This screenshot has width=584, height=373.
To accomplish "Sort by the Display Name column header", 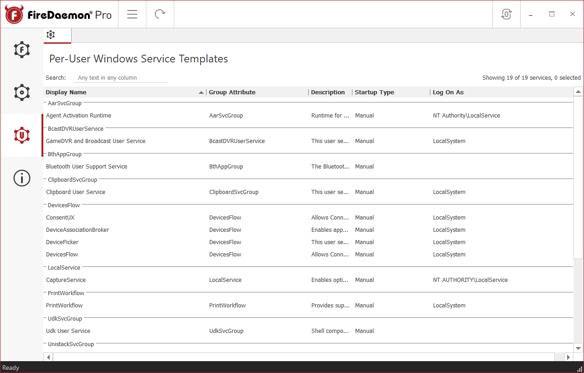I will pos(66,92).
